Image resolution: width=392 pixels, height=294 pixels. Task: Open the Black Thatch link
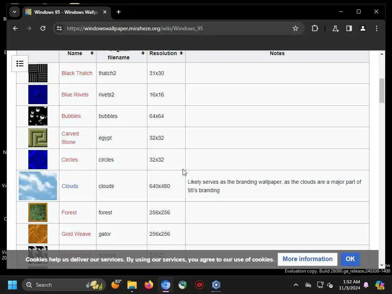point(77,73)
